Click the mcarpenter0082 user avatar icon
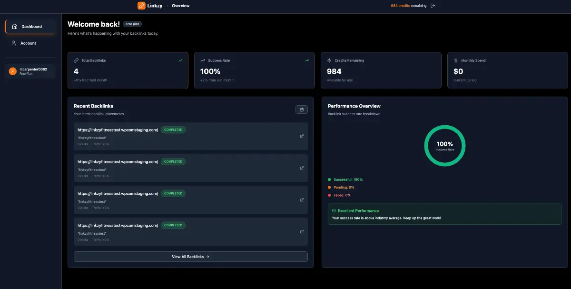Viewport: 571px width, 289px height. pos(13,71)
